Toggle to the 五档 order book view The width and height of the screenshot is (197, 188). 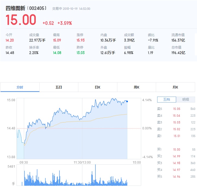coord(166,100)
